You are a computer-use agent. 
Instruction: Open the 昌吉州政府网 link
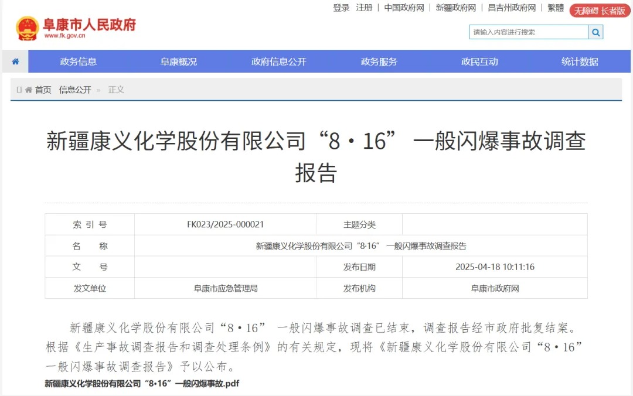coord(512,8)
